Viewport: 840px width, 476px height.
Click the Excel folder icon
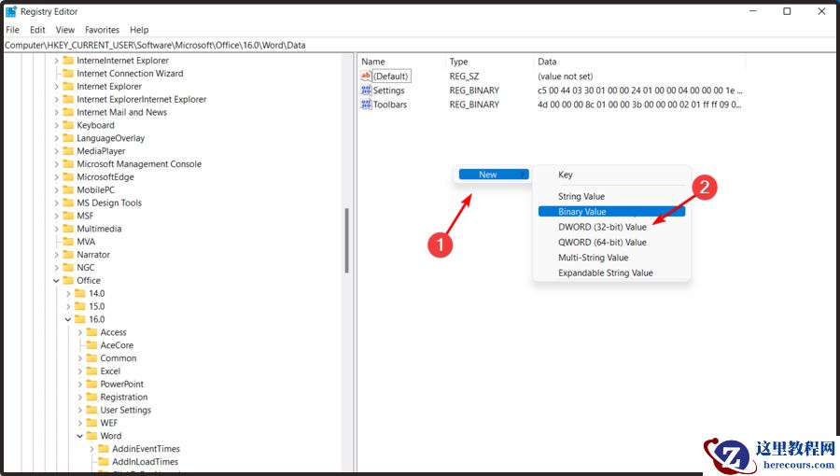pyautogui.click(x=91, y=371)
